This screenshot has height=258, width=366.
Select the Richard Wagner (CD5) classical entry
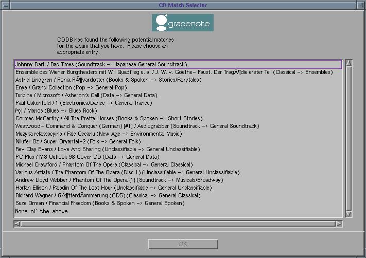click(x=178, y=195)
